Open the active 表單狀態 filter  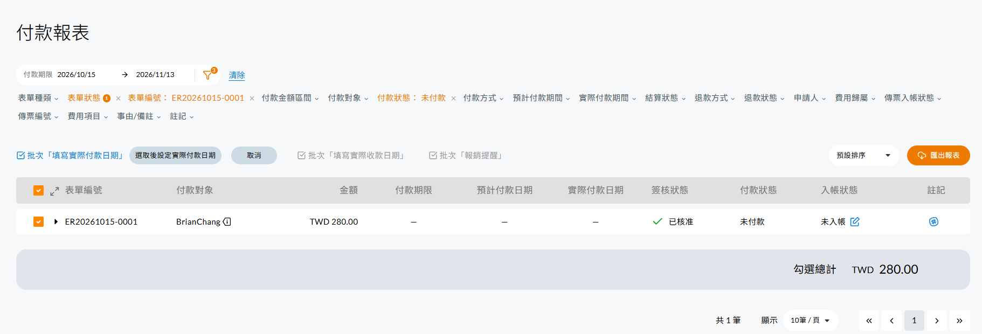tap(88, 98)
